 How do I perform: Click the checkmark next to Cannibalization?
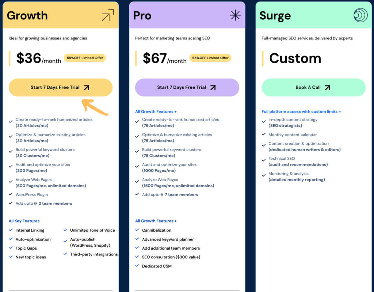(137, 230)
